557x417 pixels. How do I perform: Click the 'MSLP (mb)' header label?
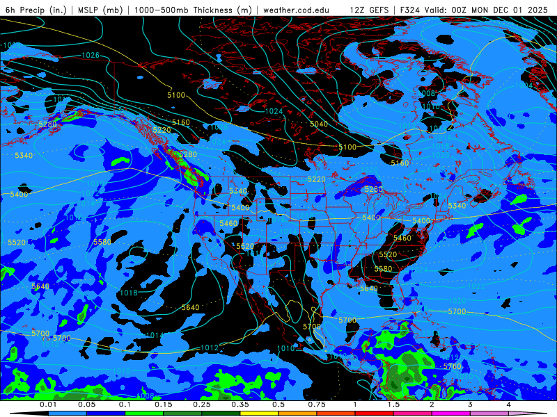(100, 10)
